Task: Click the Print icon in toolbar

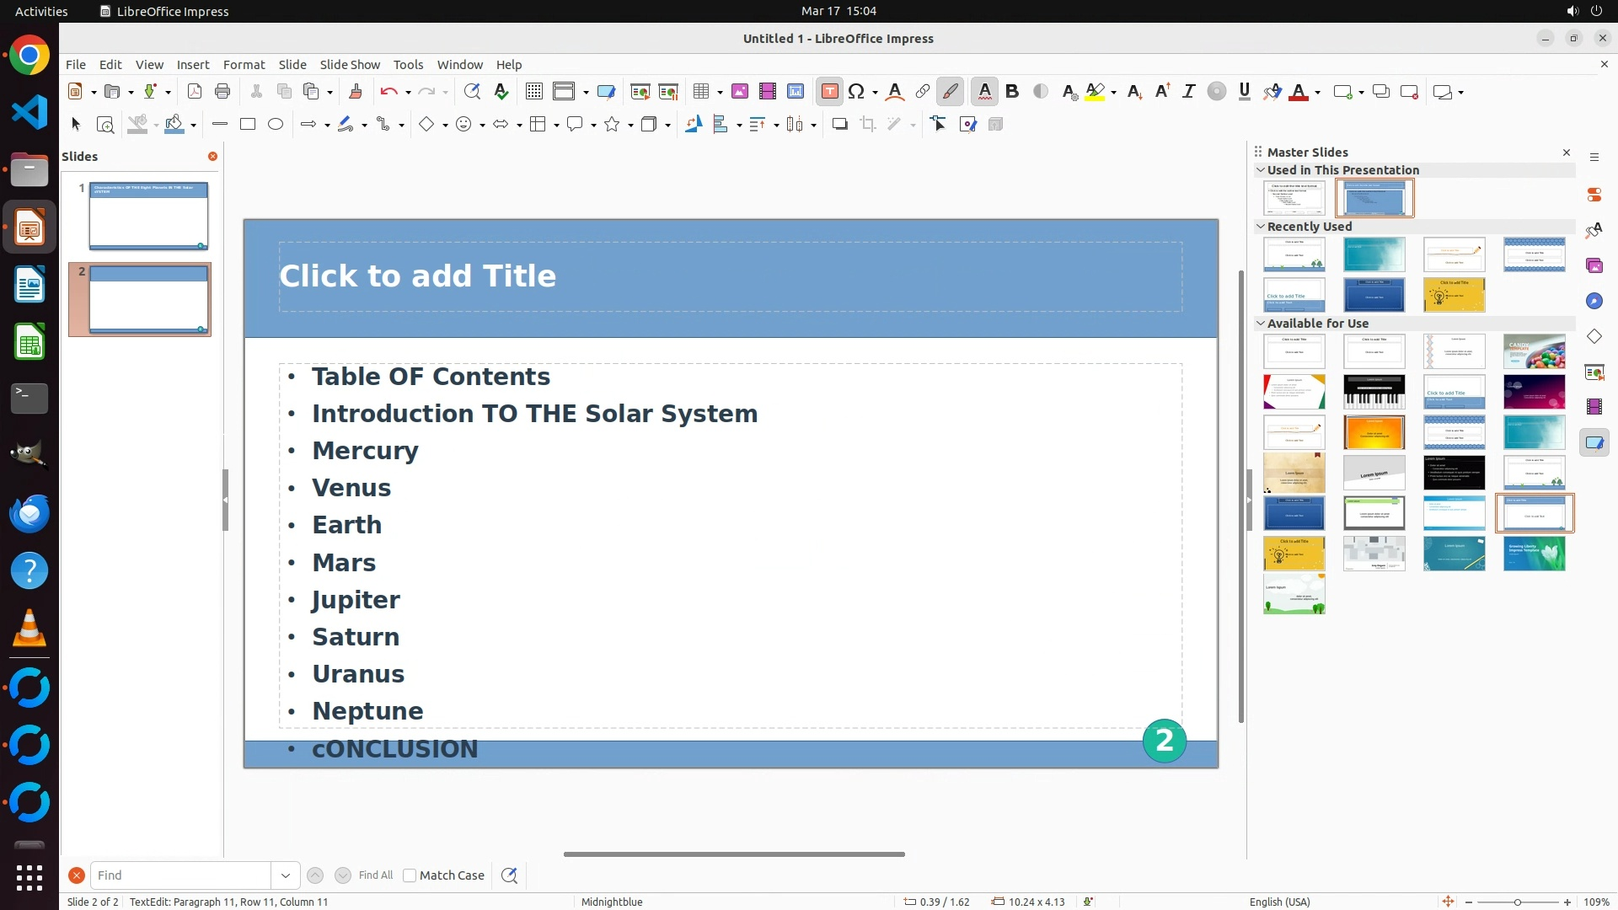Action: click(x=222, y=92)
